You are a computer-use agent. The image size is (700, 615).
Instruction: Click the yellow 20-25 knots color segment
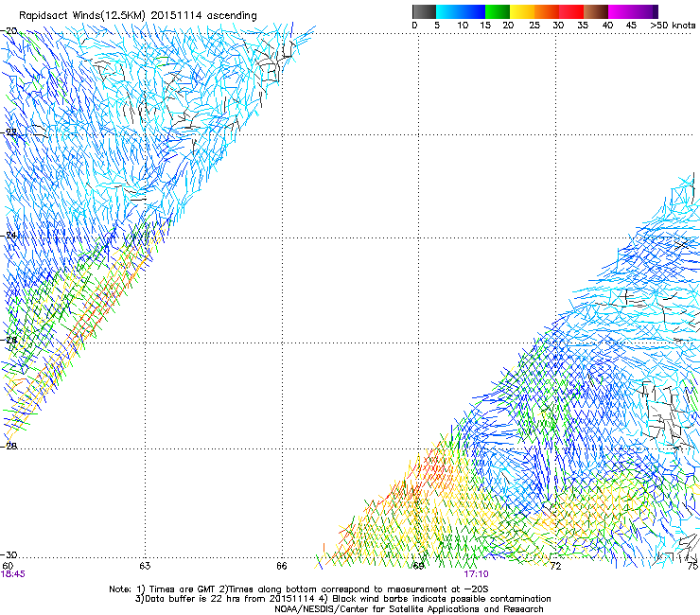tap(522, 11)
